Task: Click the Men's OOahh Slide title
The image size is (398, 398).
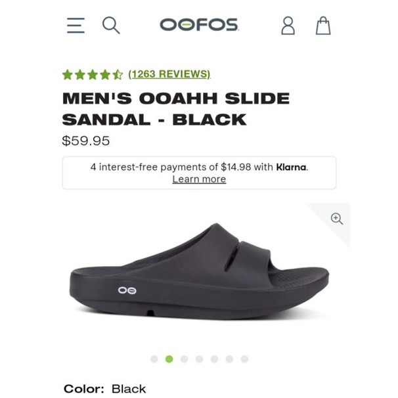Action: click(x=176, y=108)
